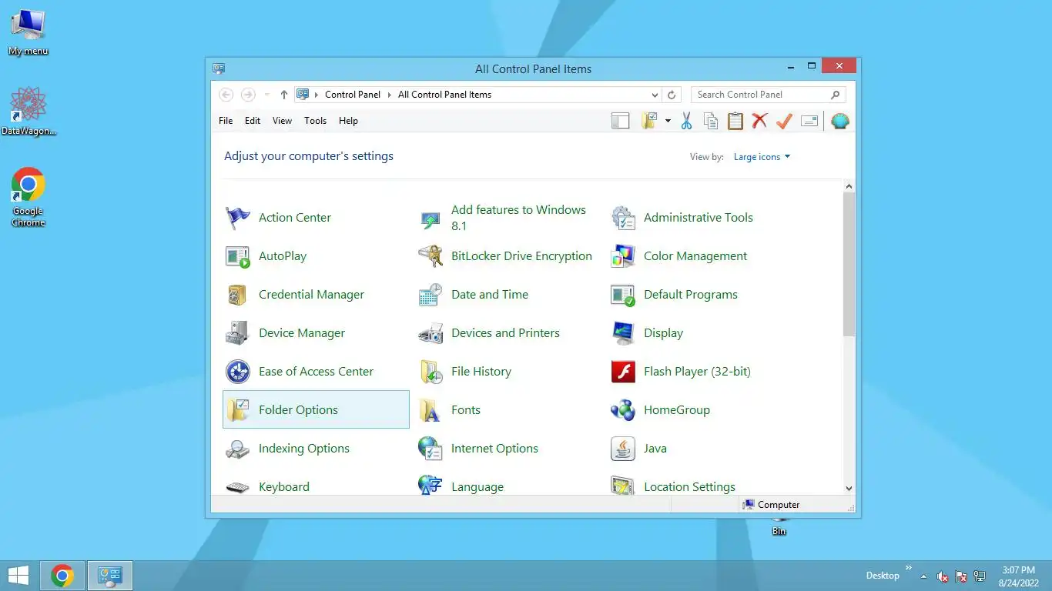Viewport: 1052px width, 591px height.
Task: Open BitLocker Drive Encryption
Action: 505,256
